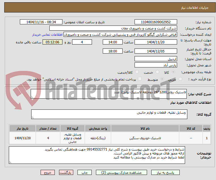216x180 pixels.
Task: Click the بازگشت back button
Action: click(x=66, y=172)
